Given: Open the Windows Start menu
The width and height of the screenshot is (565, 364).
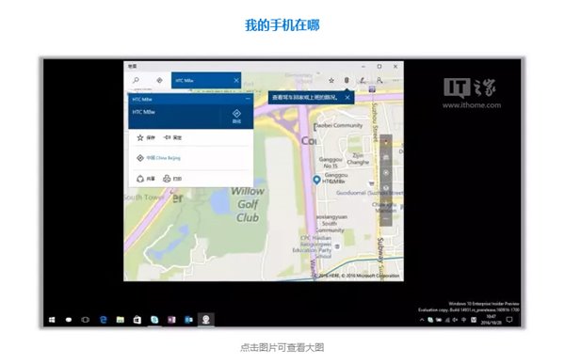Looking at the screenshot, I should point(52,320).
